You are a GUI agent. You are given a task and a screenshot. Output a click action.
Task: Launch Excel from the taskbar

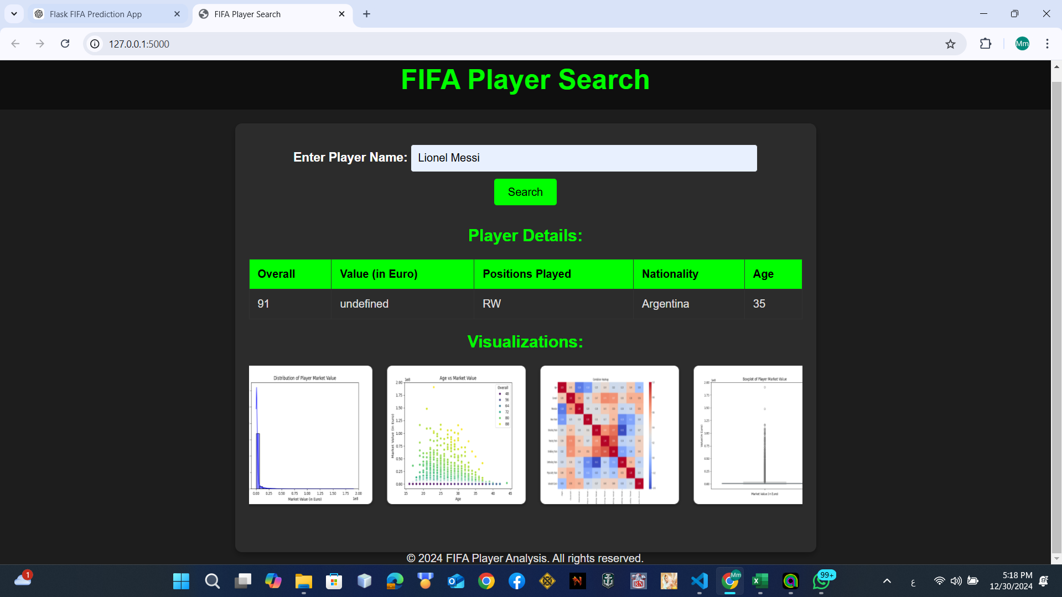pos(760,582)
